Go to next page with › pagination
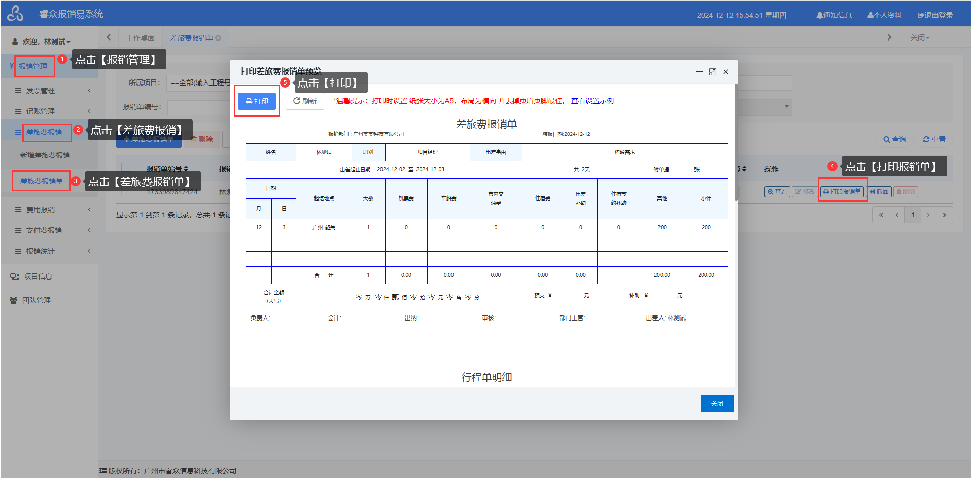 pos(928,215)
